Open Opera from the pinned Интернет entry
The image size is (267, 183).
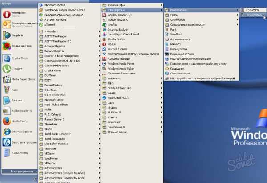pyautogui.click(x=19, y=14)
